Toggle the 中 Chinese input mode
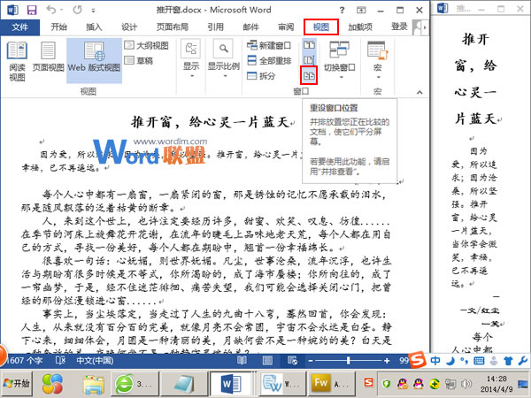The image size is (531, 398). click(435, 361)
